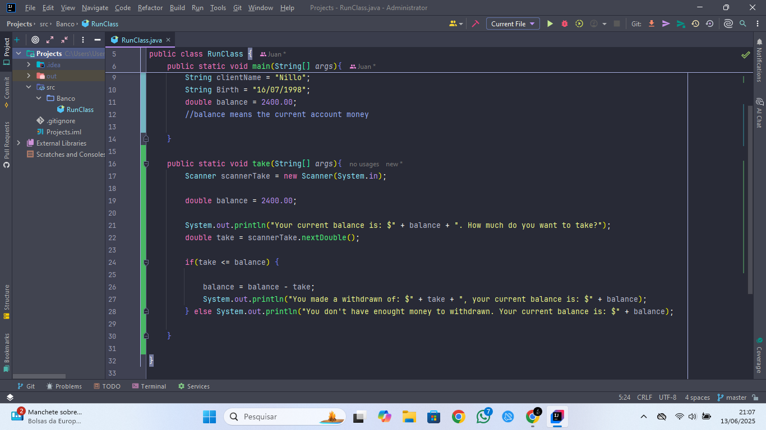The image size is (766, 430).
Task: Run the current file with green play button
Action: (x=550, y=24)
